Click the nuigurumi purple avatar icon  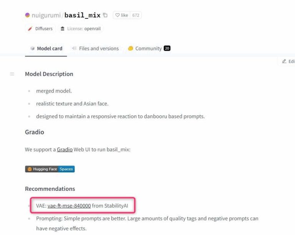click(x=27, y=15)
